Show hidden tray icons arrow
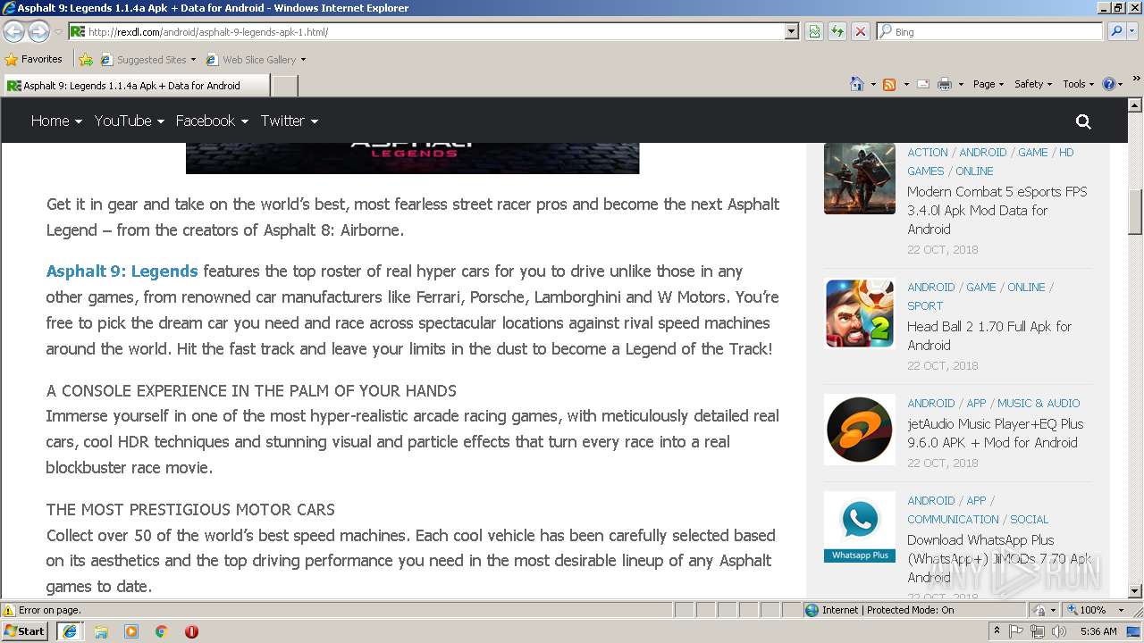Viewport: 1144px width, 643px height. [997, 631]
